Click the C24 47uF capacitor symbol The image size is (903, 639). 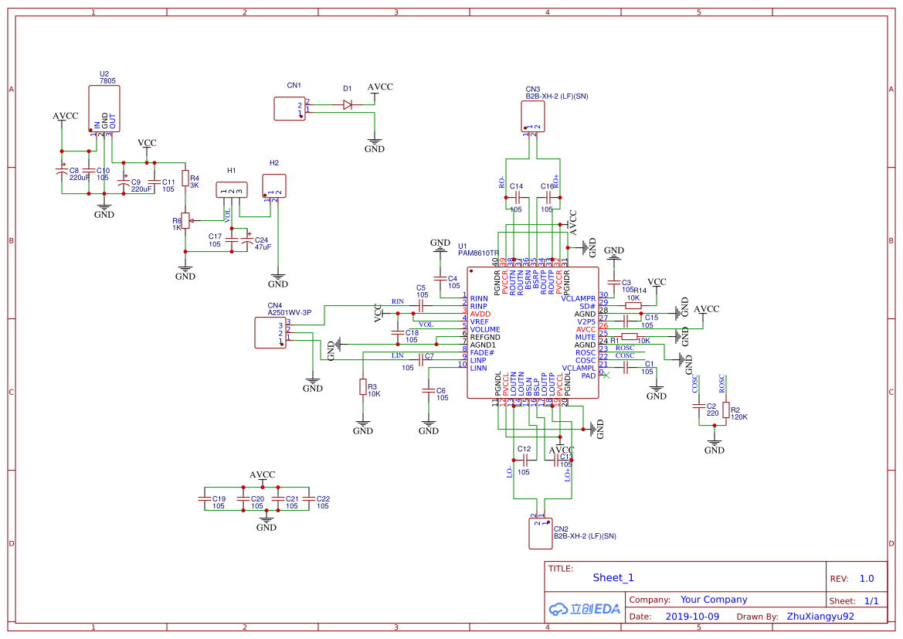(247, 240)
